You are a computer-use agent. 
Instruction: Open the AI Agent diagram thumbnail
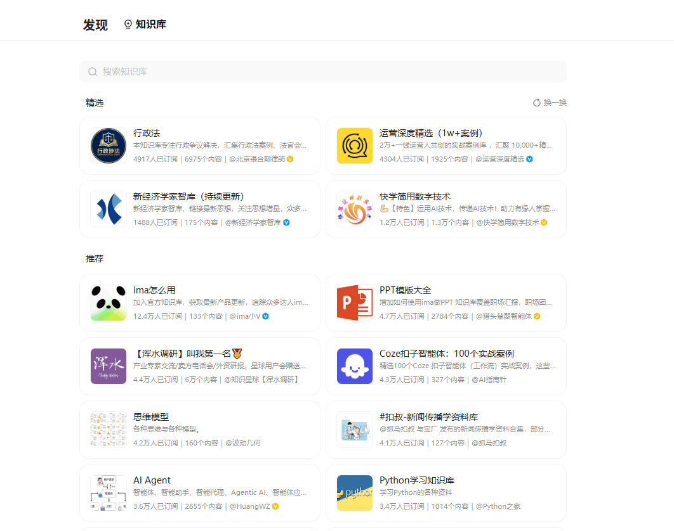(x=109, y=493)
